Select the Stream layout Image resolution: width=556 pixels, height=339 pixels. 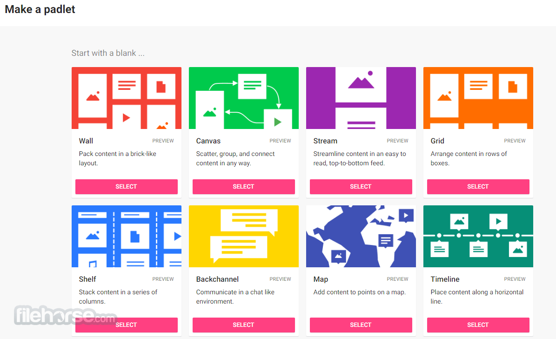361,187
